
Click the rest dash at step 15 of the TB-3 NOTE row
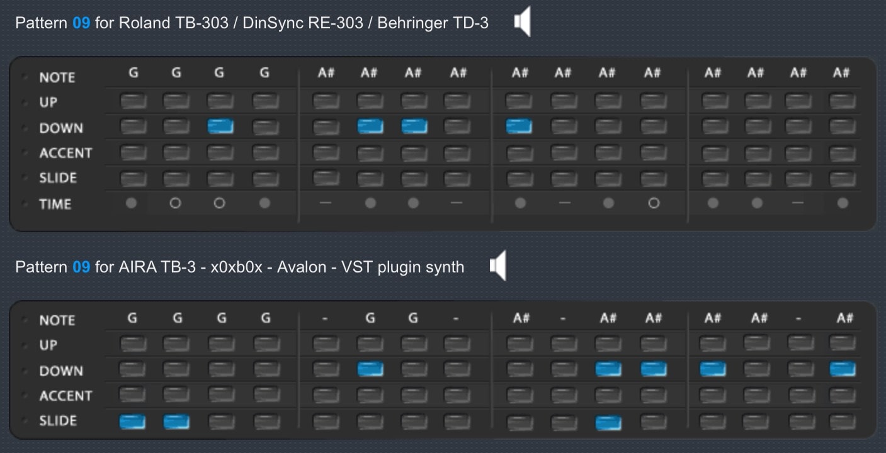coord(798,319)
